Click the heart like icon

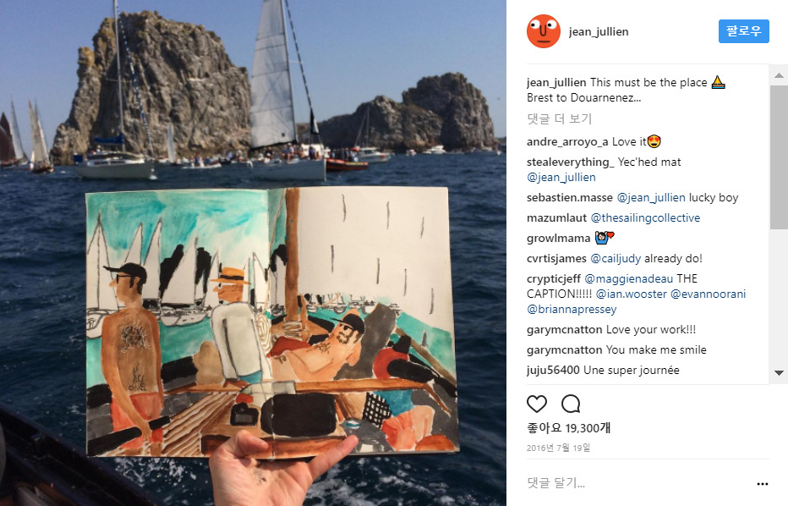coord(536,404)
